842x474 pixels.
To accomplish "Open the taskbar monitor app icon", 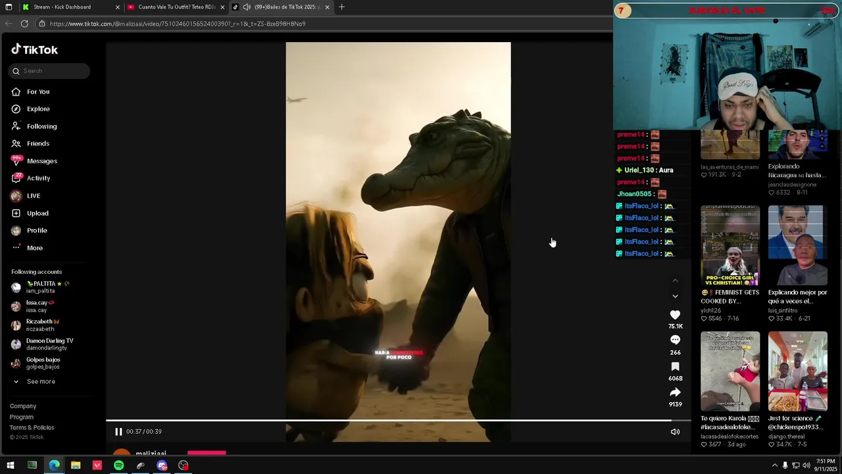I will 32,465.
